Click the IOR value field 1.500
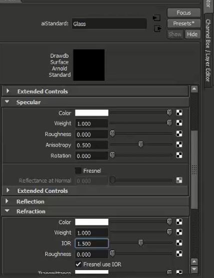The image size is (214, 278). point(92,243)
